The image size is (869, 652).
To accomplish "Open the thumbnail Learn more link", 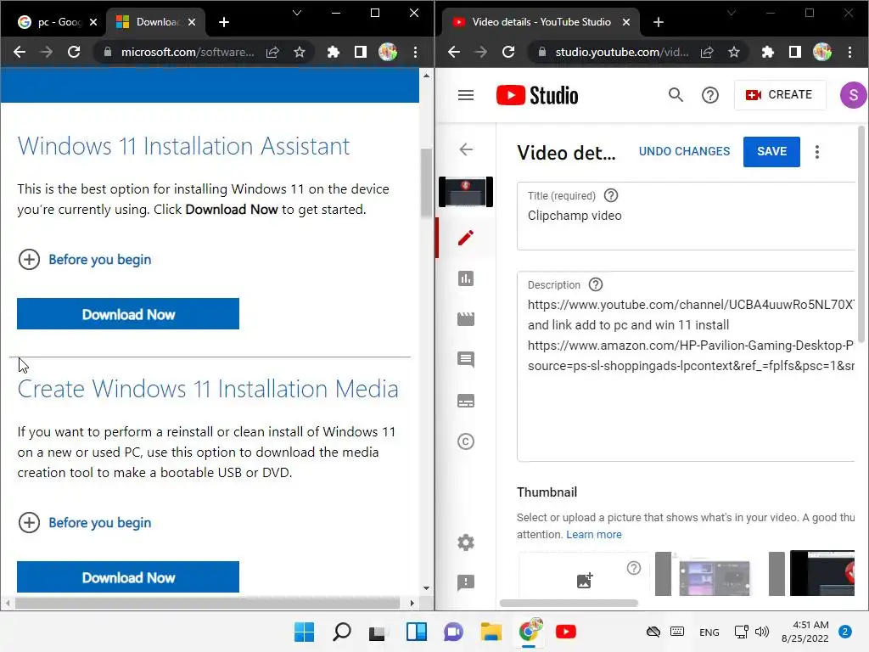I will click(x=593, y=535).
